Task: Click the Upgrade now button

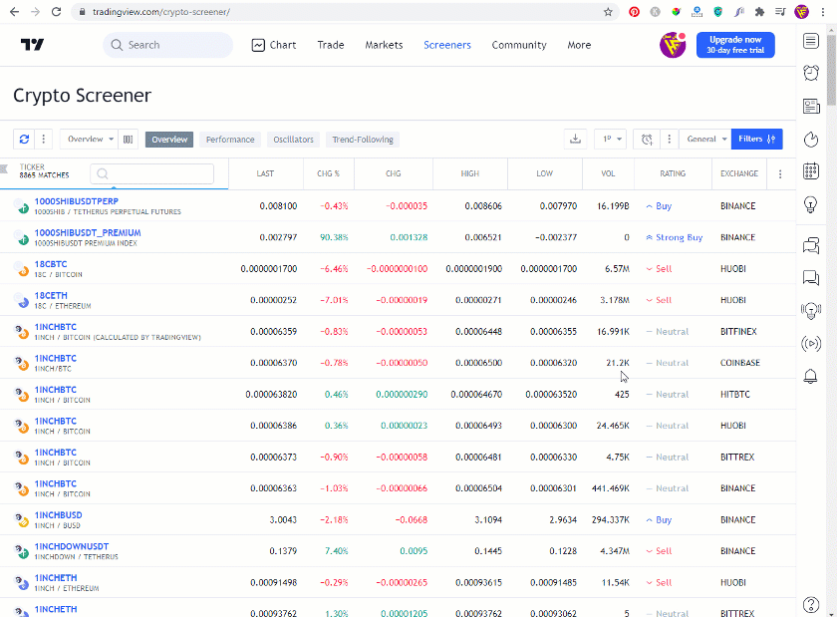Action: (x=734, y=45)
